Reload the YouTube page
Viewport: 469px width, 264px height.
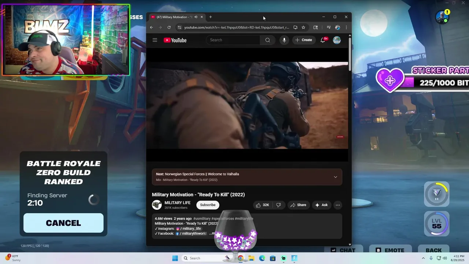click(x=169, y=27)
